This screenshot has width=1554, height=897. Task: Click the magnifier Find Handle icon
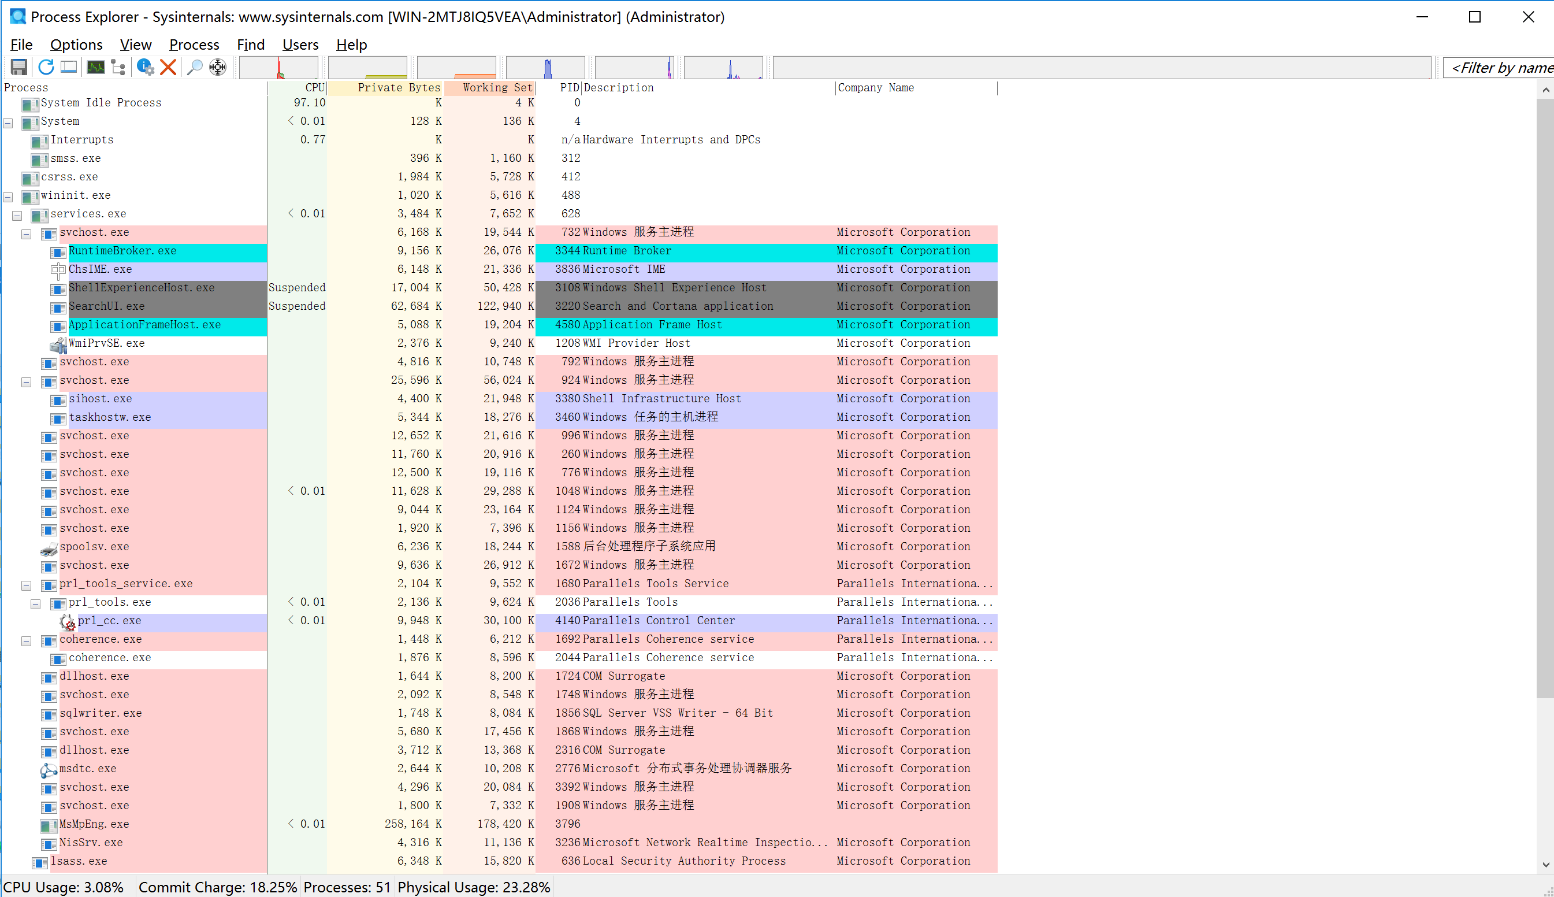click(x=195, y=67)
